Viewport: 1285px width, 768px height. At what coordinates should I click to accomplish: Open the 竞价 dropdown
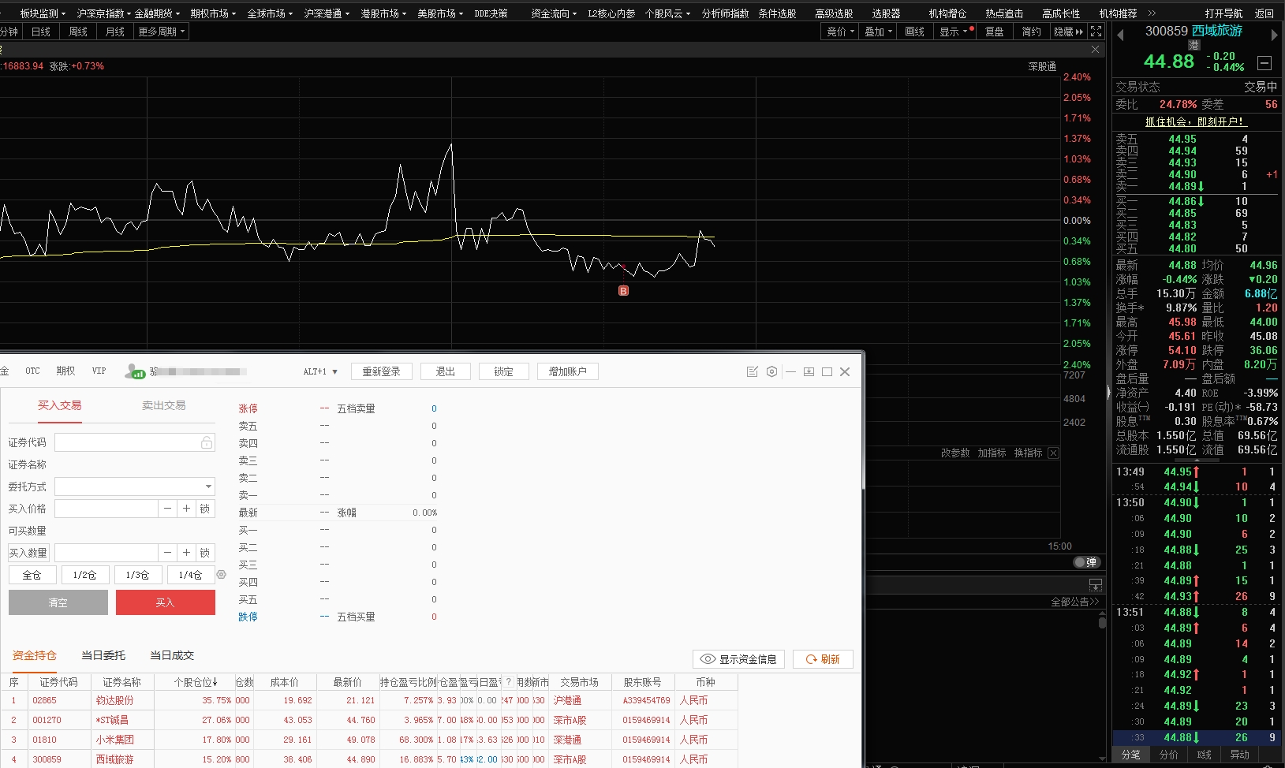(840, 32)
